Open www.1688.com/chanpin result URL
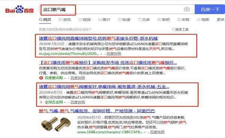 (110, 132)
